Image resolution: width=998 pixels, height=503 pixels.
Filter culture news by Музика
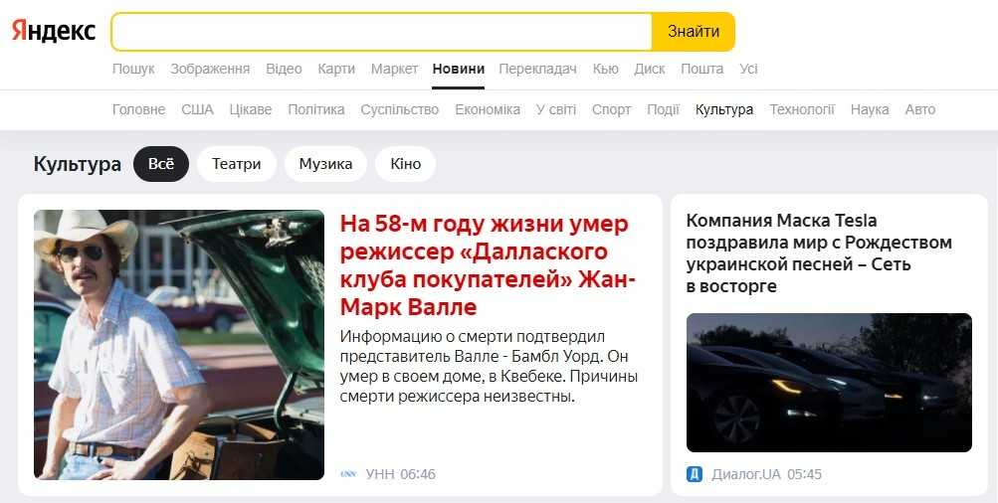click(x=326, y=164)
